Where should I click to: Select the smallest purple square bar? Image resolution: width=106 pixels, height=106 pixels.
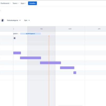[75, 73]
